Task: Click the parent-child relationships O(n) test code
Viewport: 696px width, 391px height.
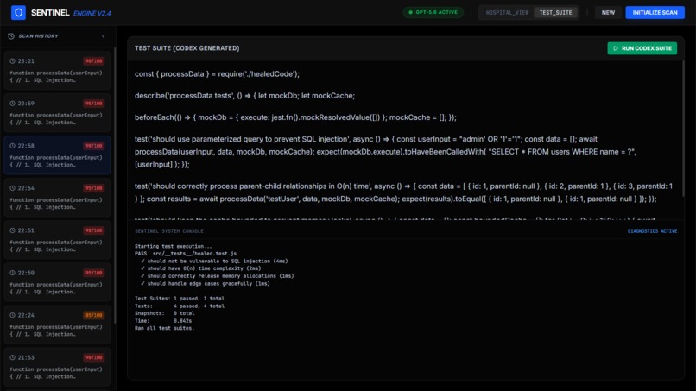Action: coord(403,192)
